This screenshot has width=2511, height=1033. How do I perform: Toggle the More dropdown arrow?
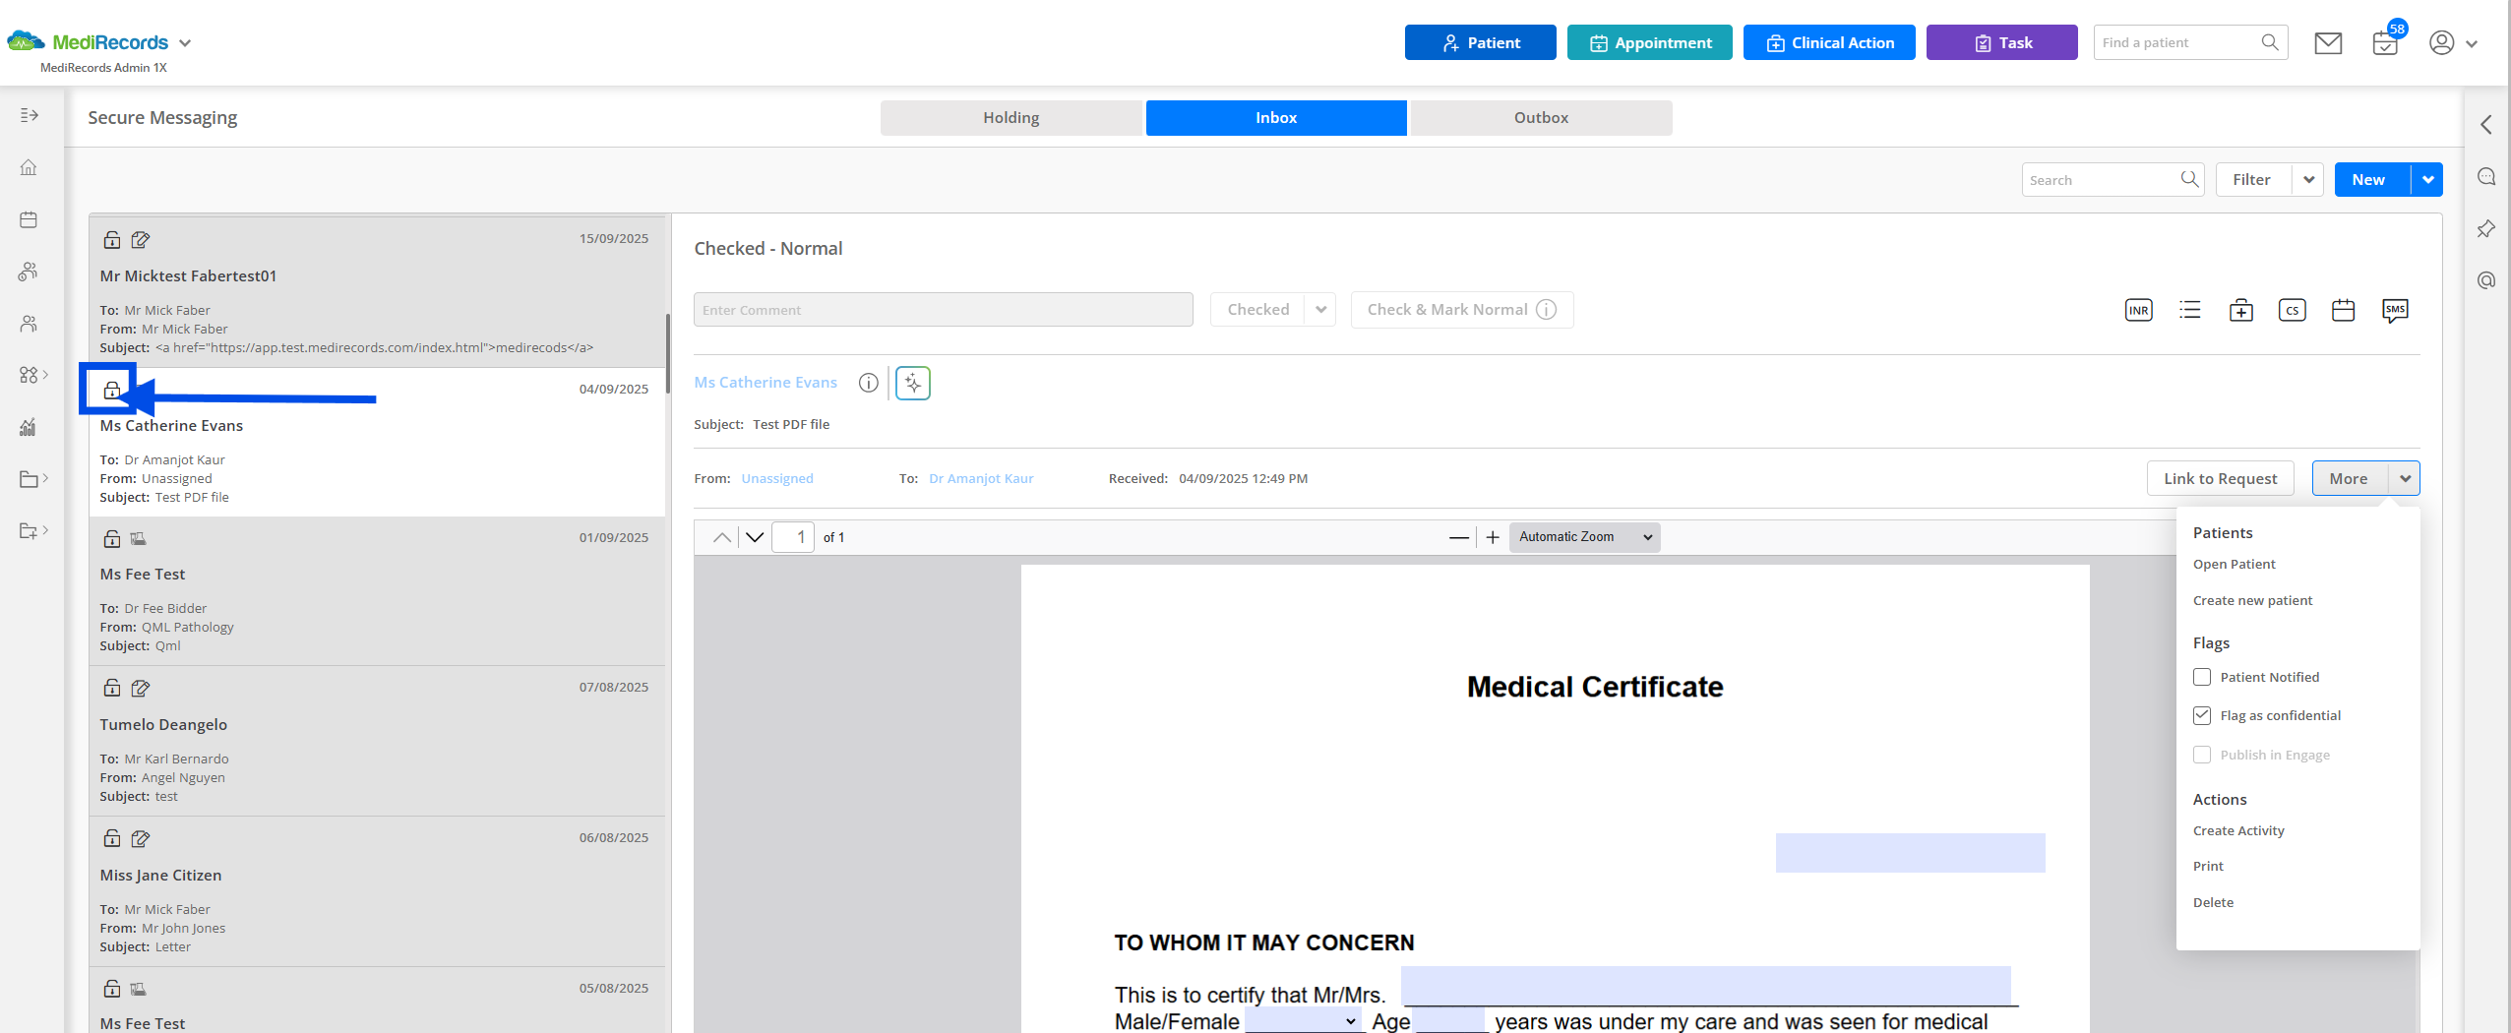(x=2405, y=479)
